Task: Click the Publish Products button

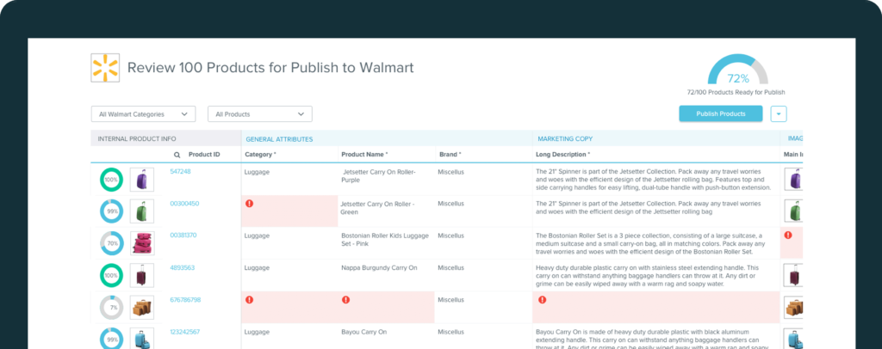Action: (x=720, y=113)
